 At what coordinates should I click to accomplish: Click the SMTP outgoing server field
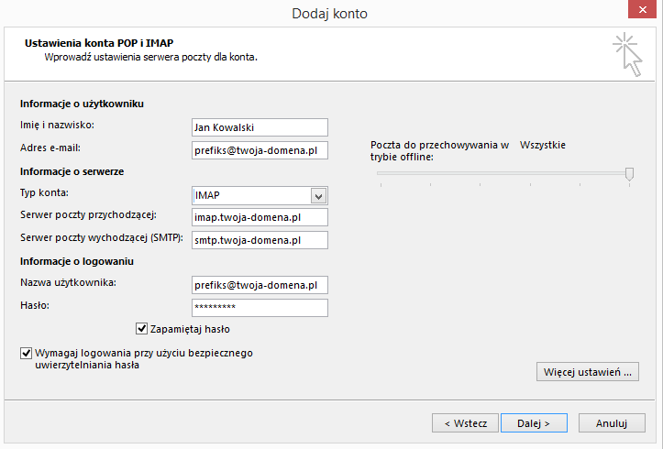pyautogui.click(x=260, y=240)
